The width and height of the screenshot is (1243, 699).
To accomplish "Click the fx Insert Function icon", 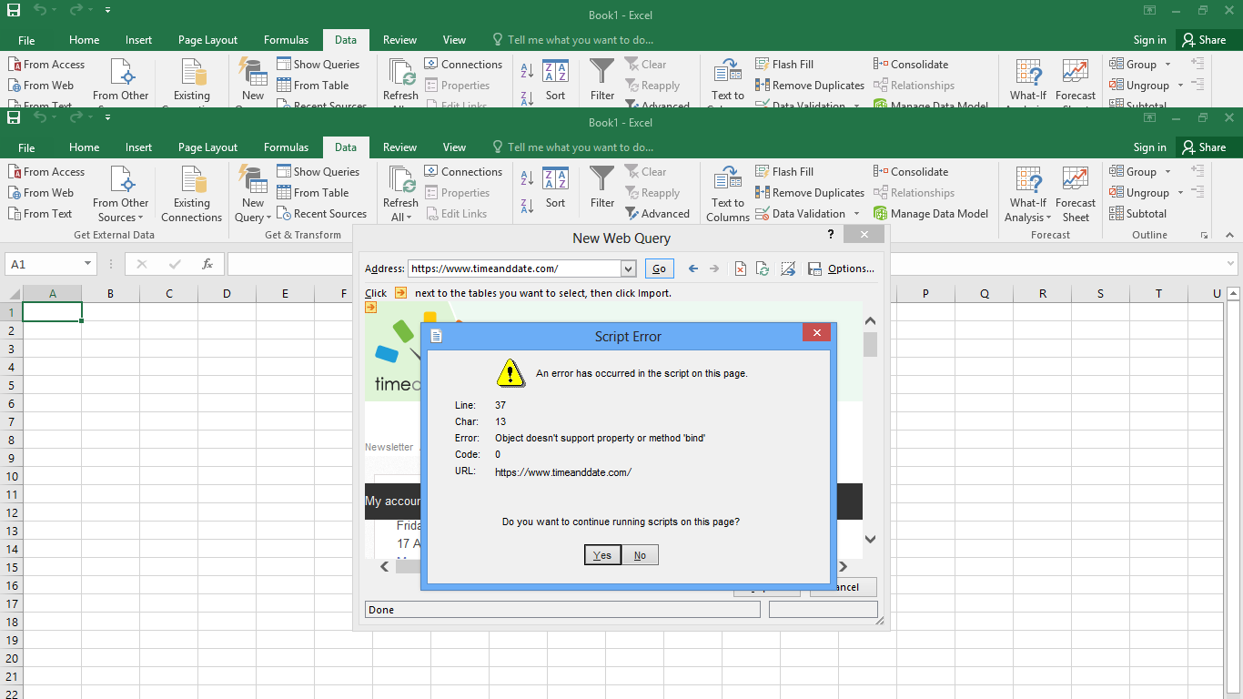I will (x=207, y=264).
